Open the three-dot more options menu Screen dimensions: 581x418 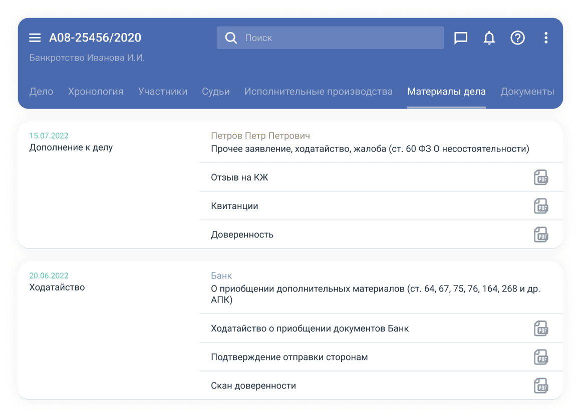546,37
